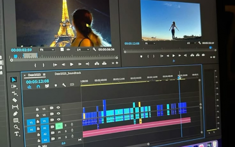The image size is (235, 147).
Task: Mark Out point in Program monitor
Action: point(154,56)
